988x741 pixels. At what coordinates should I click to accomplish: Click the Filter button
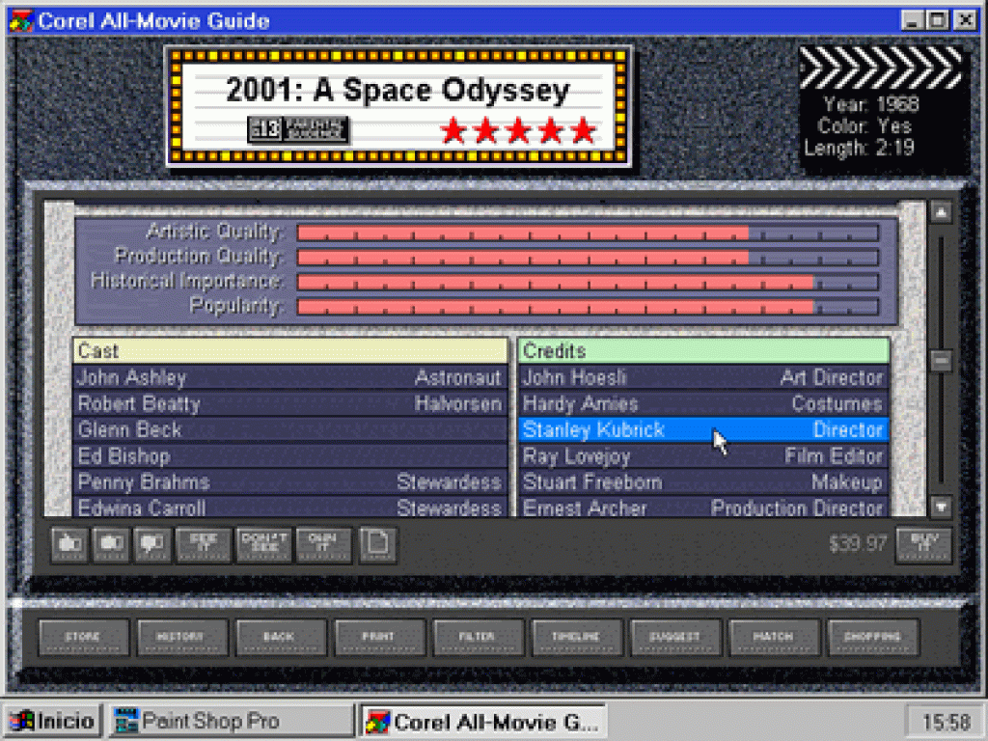click(478, 637)
